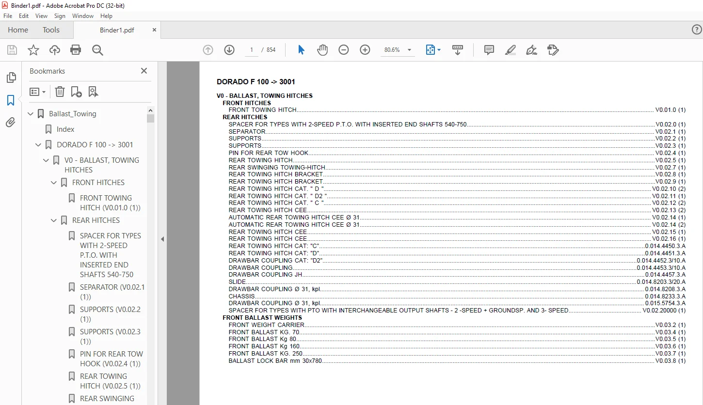Open the Find text search tool
The width and height of the screenshot is (703, 405).
click(x=97, y=50)
